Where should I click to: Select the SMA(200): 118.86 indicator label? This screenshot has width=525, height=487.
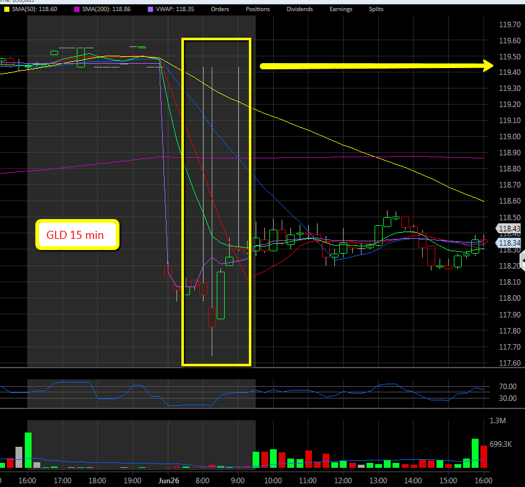pyautogui.click(x=106, y=9)
